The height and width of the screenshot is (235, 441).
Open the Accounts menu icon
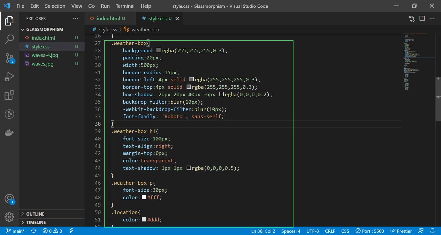(x=9, y=199)
